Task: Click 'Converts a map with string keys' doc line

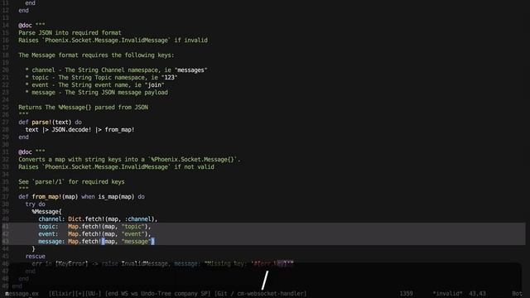Action: coord(129,160)
